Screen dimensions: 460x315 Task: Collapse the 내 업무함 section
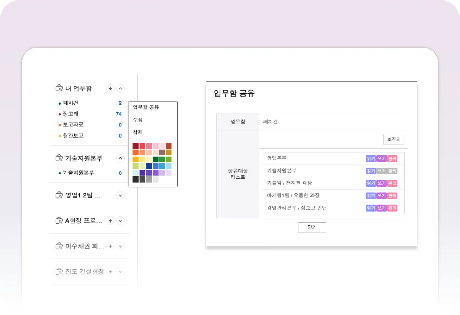click(120, 88)
